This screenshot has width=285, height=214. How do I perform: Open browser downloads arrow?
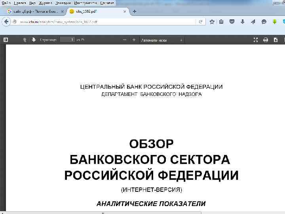243,22
